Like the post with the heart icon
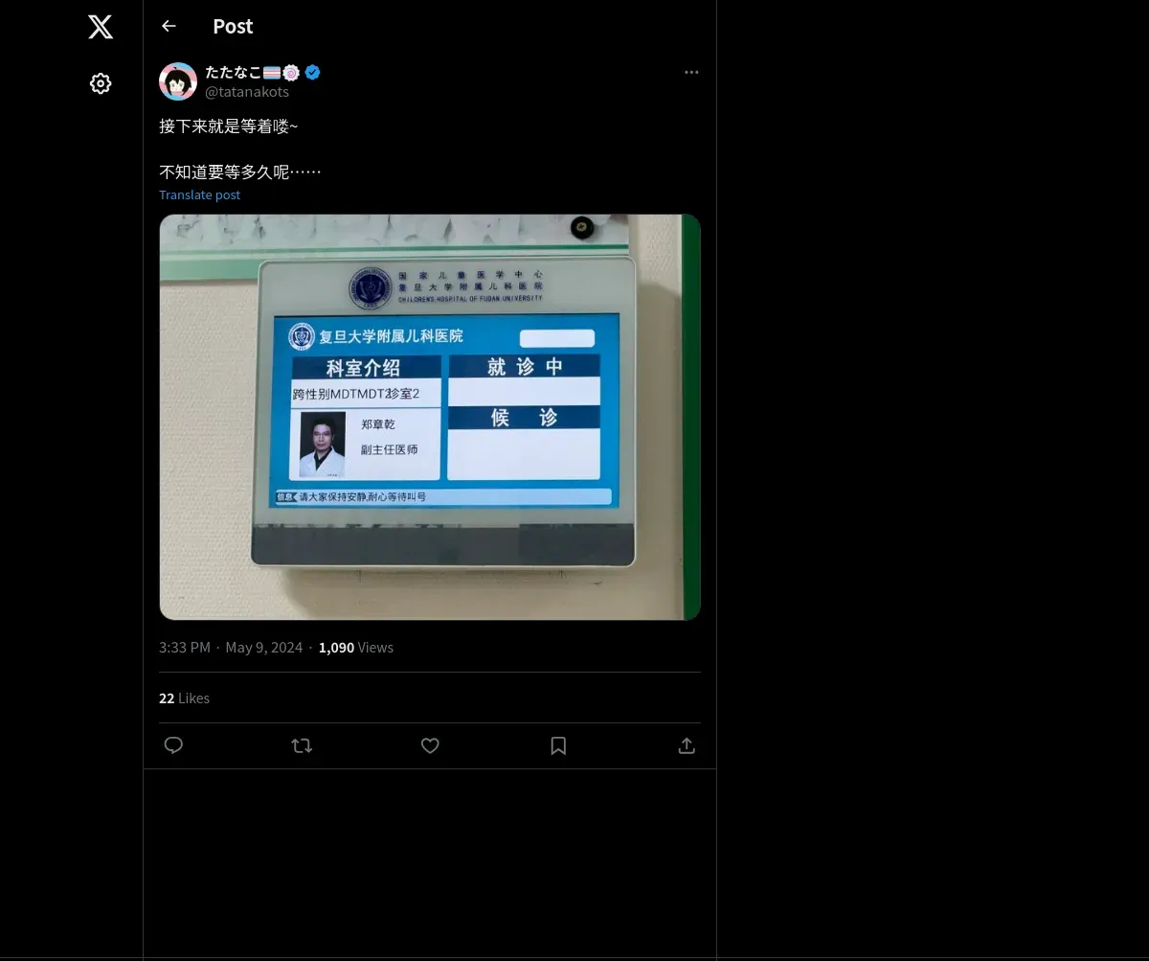This screenshot has width=1149, height=961. [x=430, y=745]
